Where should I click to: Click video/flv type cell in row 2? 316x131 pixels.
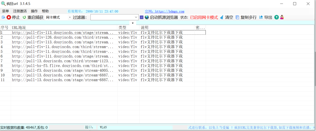[x=127, y=37]
